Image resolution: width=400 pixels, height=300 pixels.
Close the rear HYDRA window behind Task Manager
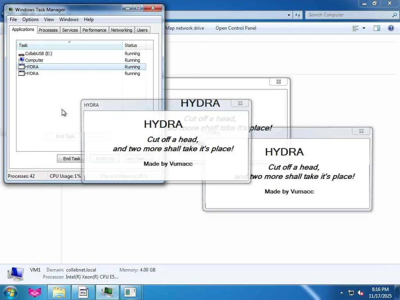(278, 82)
